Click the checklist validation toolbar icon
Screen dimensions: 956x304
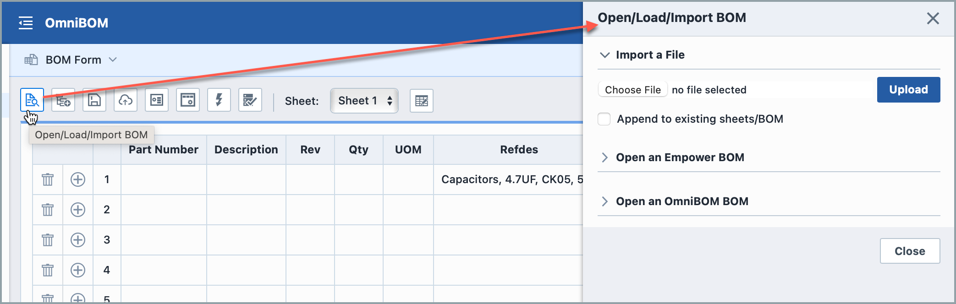click(250, 100)
